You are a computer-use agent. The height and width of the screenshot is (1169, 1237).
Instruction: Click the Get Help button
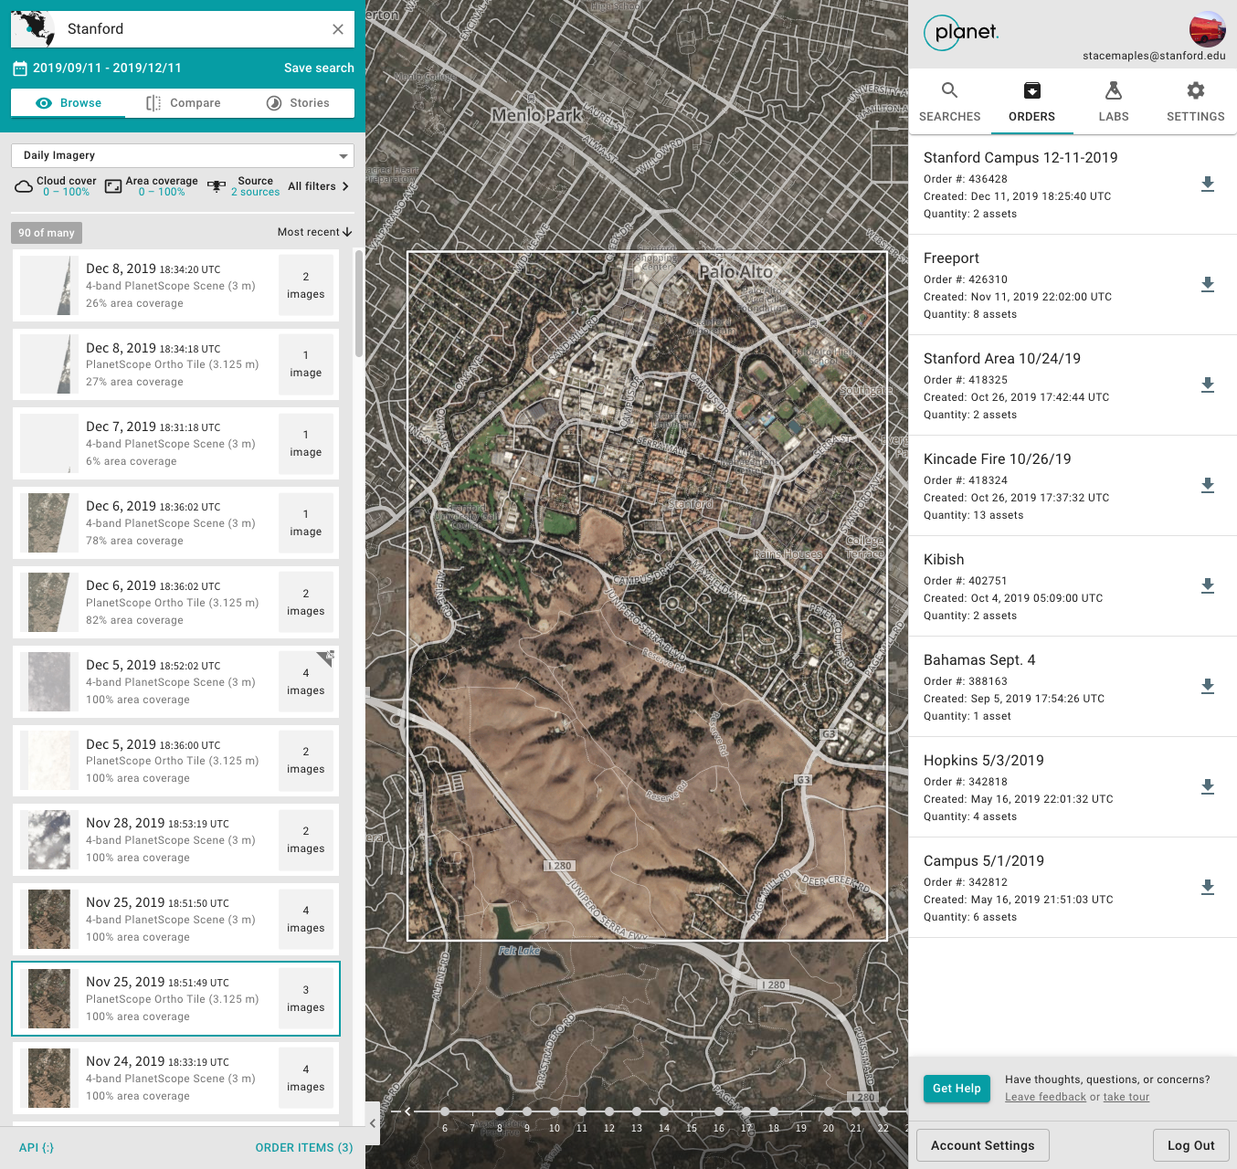[957, 1089]
